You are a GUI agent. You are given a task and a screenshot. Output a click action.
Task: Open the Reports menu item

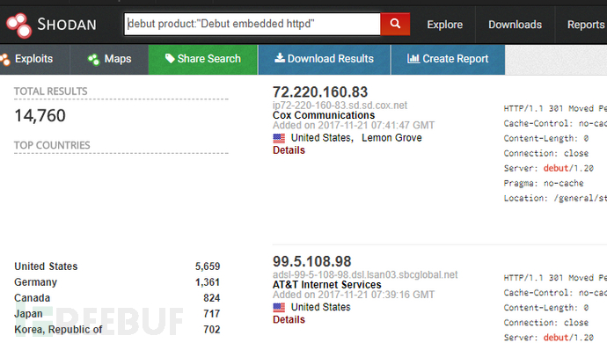click(585, 25)
